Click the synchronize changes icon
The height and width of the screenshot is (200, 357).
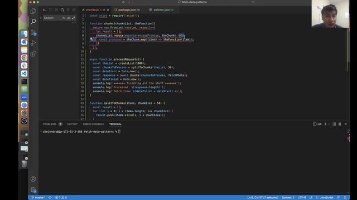(50, 198)
